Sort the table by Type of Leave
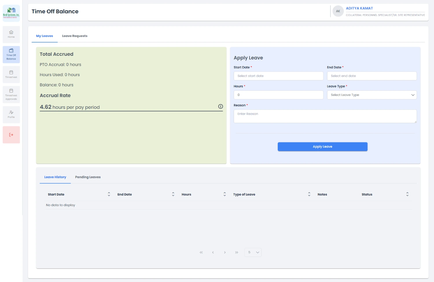 (309, 194)
